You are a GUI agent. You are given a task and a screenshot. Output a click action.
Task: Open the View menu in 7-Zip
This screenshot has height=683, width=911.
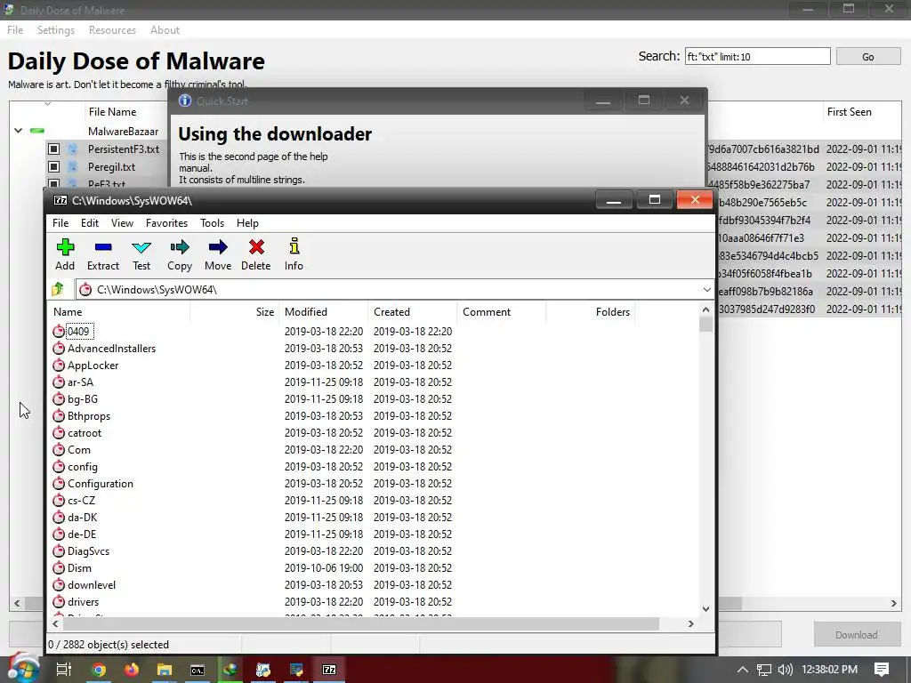[x=122, y=223]
